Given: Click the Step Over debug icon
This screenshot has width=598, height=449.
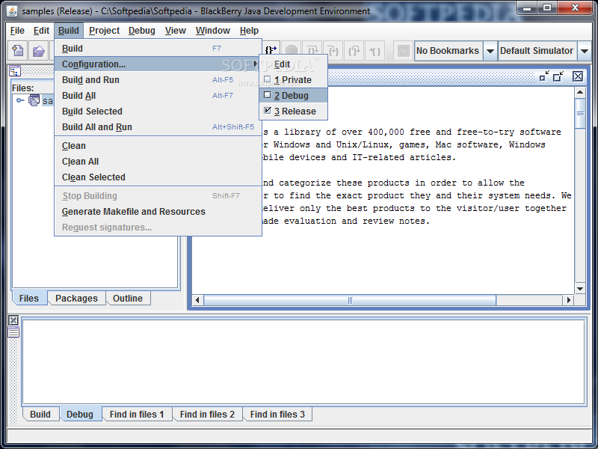Looking at the screenshot, I should coord(312,50).
